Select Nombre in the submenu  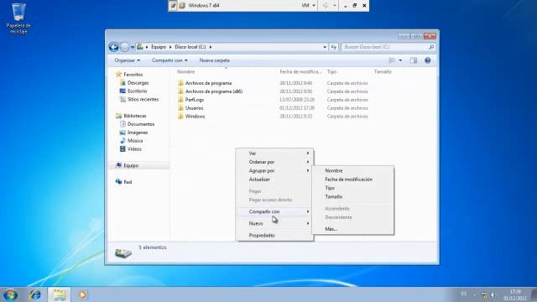coord(352,170)
